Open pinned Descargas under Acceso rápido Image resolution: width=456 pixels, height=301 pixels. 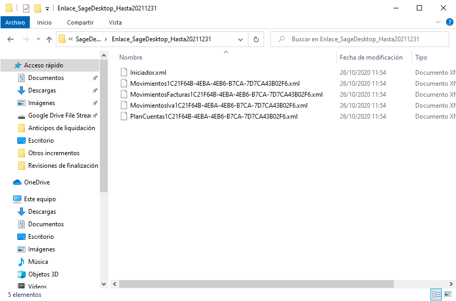pos(42,90)
